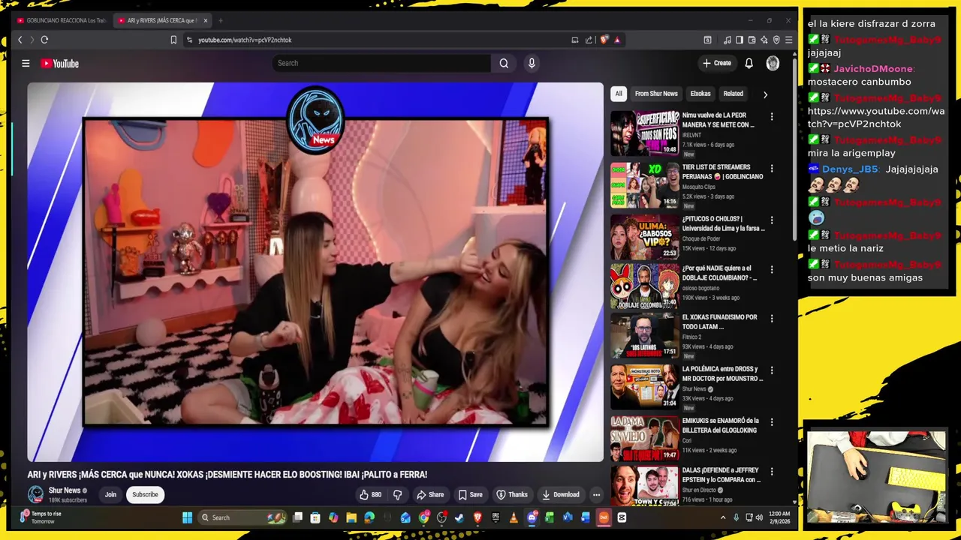Click the main video player
Viewport: 961px width, 540px height.
[x=315, y=271]
